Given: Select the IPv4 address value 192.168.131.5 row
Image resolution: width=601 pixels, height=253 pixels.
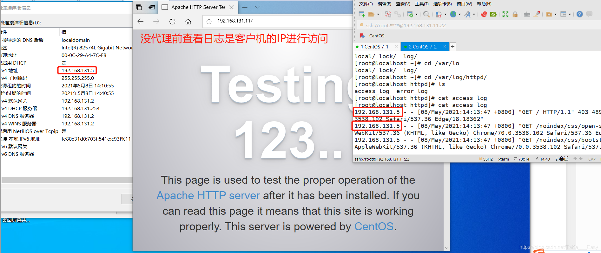Looking at the screenshot, I should pyautogui.click(x=66, y=70).
